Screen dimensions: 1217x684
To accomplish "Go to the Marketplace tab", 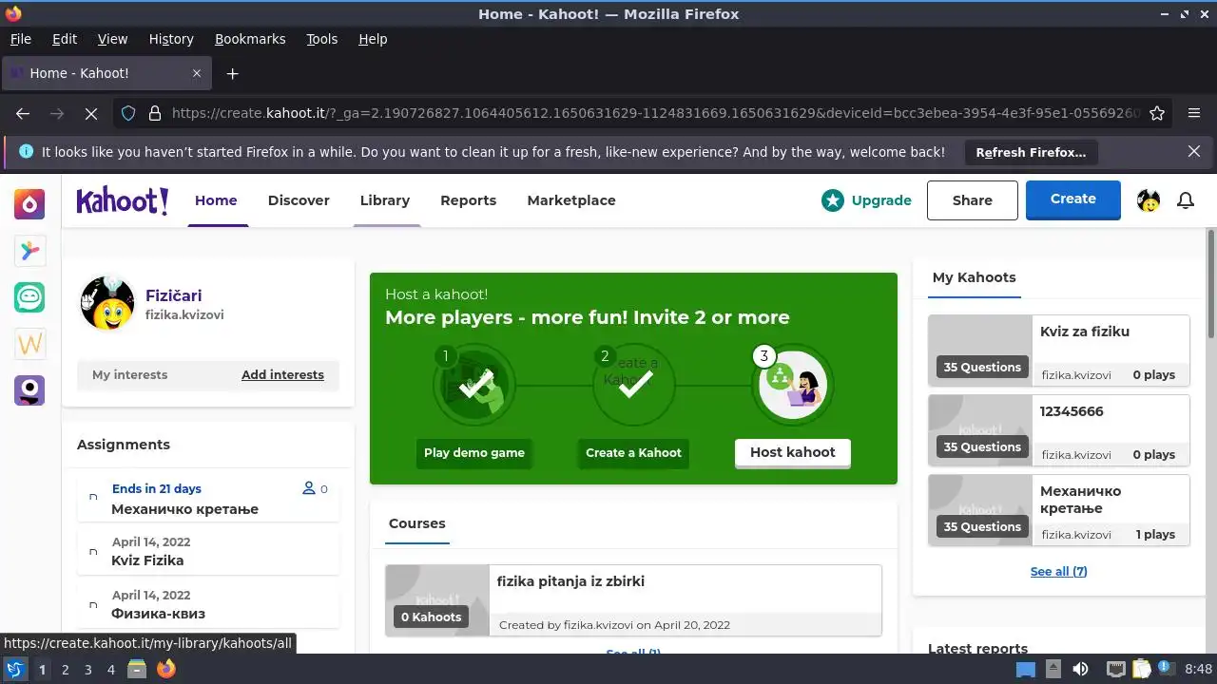I will coord(571,200).
